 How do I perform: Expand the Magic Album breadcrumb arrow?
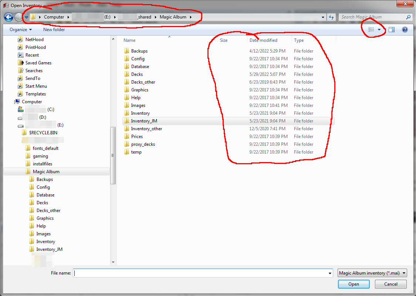coord(190,17)
